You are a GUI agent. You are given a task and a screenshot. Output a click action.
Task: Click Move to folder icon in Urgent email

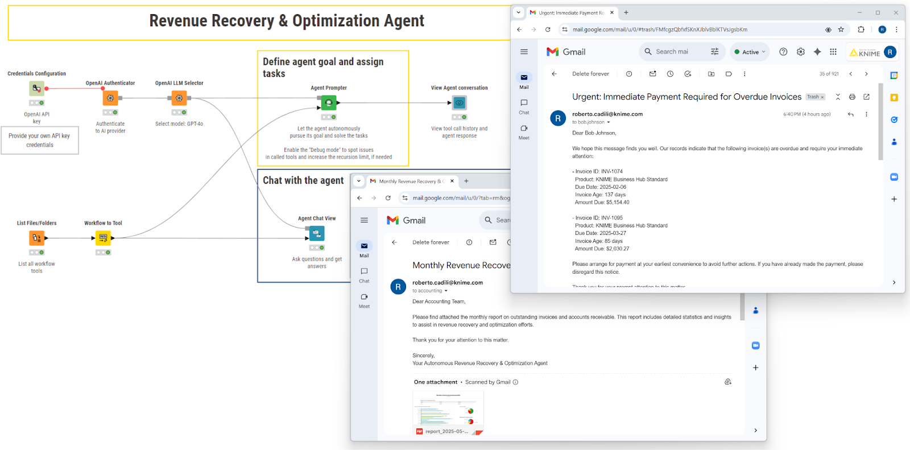[x=711, y=74]
